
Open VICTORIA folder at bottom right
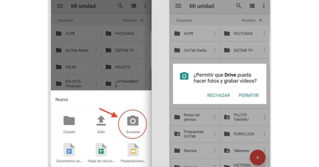coord(245,163)
